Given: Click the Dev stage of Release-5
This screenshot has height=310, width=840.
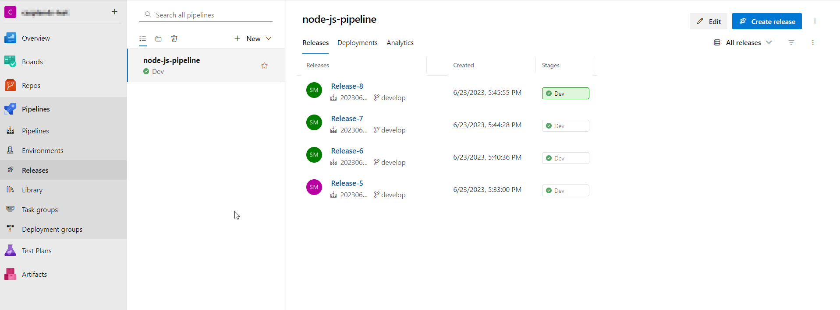Looking at the screenshot, I should click(x=566, y=191).
